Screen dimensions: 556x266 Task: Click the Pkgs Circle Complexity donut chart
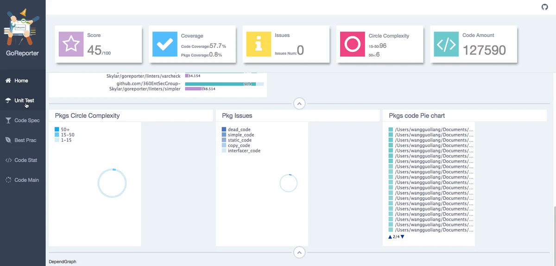[112, 184]
